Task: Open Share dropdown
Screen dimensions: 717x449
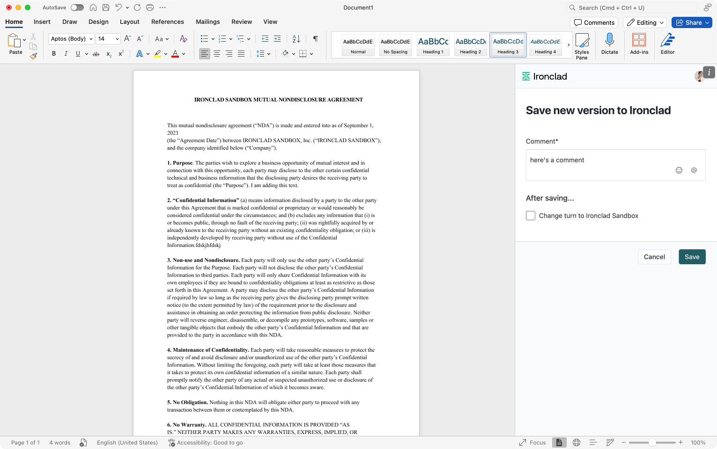Action: point(707,22)
